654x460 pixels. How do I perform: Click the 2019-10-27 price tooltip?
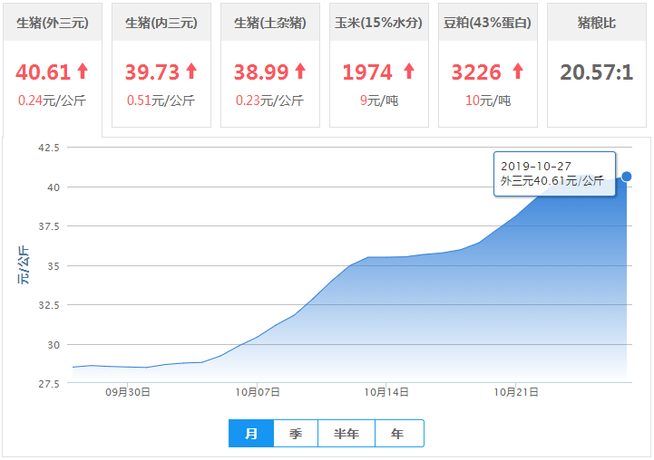pyautogui.click(x=554, y=174)
